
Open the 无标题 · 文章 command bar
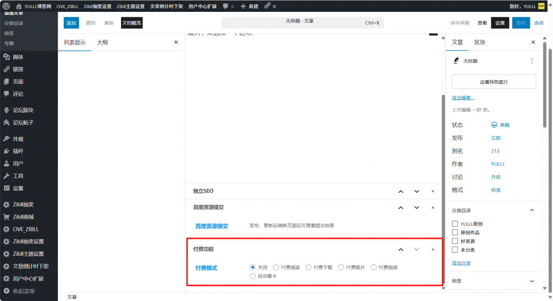pyautogui.click(x=302, y=23)
